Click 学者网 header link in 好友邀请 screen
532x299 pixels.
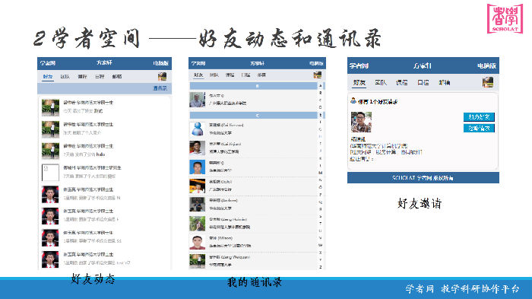click(359, 66)
